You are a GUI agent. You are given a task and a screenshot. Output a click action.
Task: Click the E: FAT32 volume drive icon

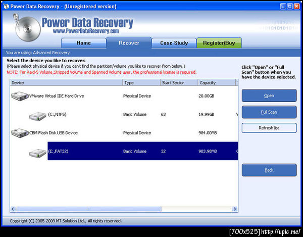tap(38, 153)
